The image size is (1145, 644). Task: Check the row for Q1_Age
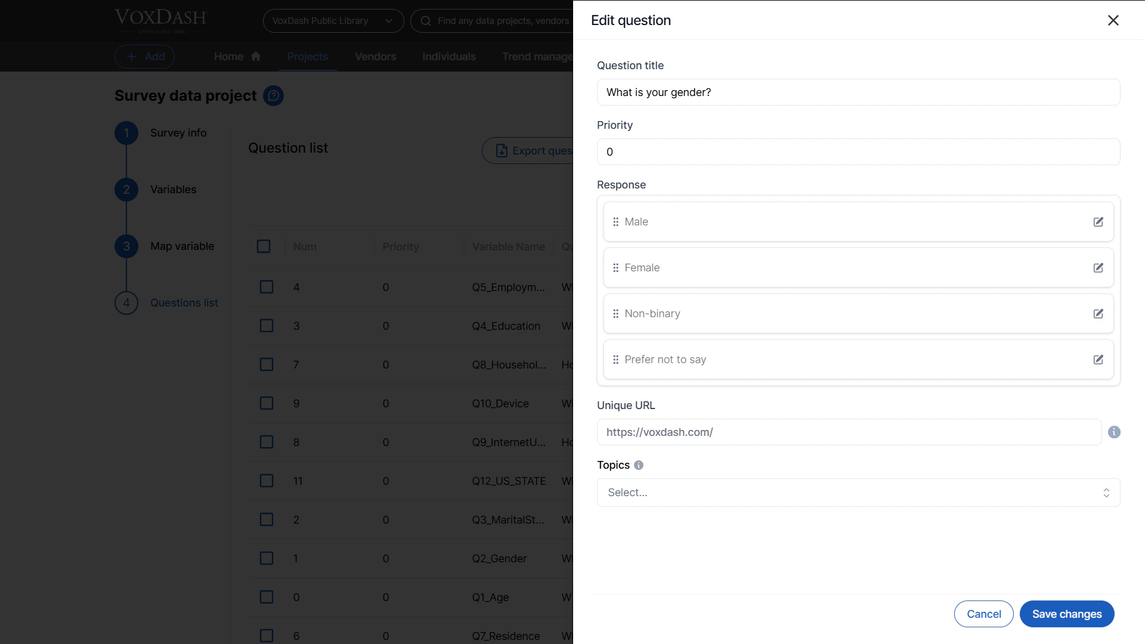267,597
